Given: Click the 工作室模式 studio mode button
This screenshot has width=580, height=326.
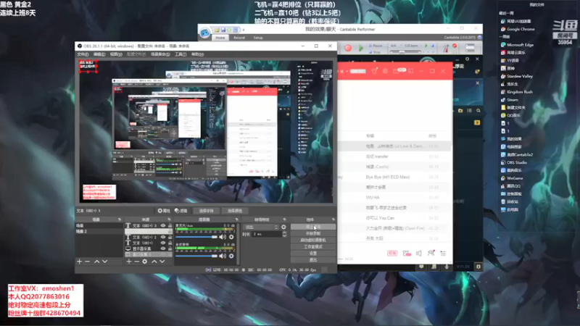Looking at the screenshot, I should [x=313, y=246].
